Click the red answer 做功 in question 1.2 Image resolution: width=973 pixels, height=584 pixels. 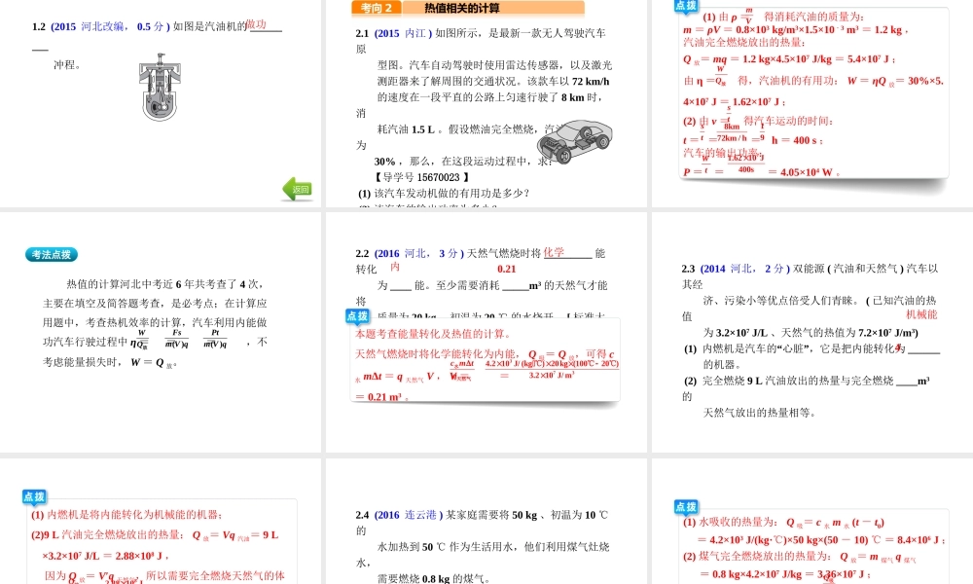point(256,24)
